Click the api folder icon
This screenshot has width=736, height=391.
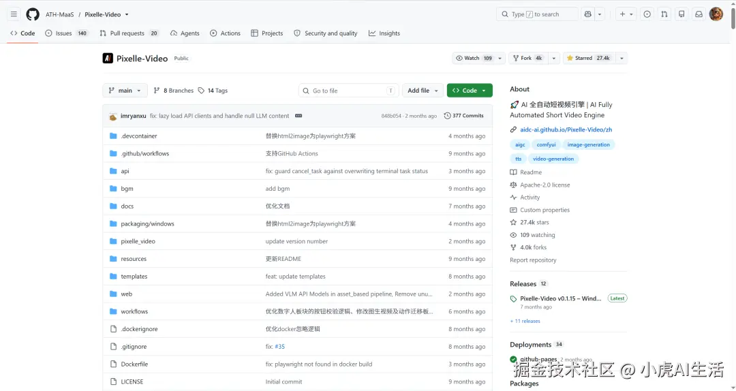[x=113, y=171]
